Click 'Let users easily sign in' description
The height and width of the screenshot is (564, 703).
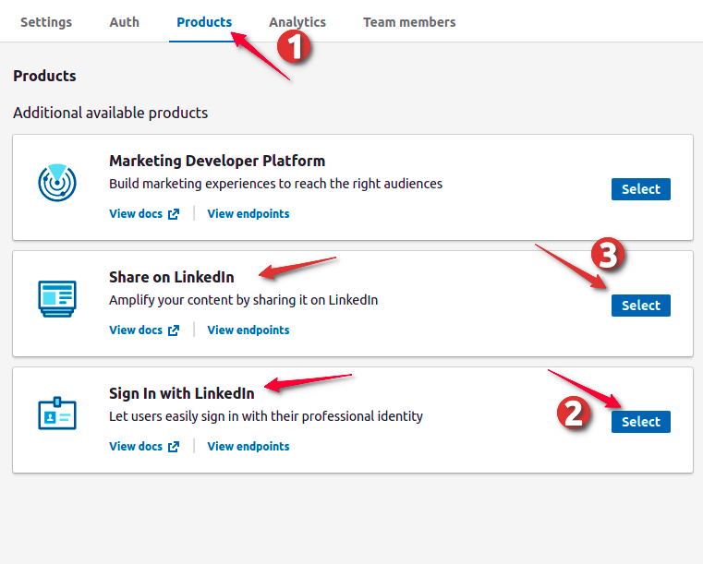coord(266,416)
